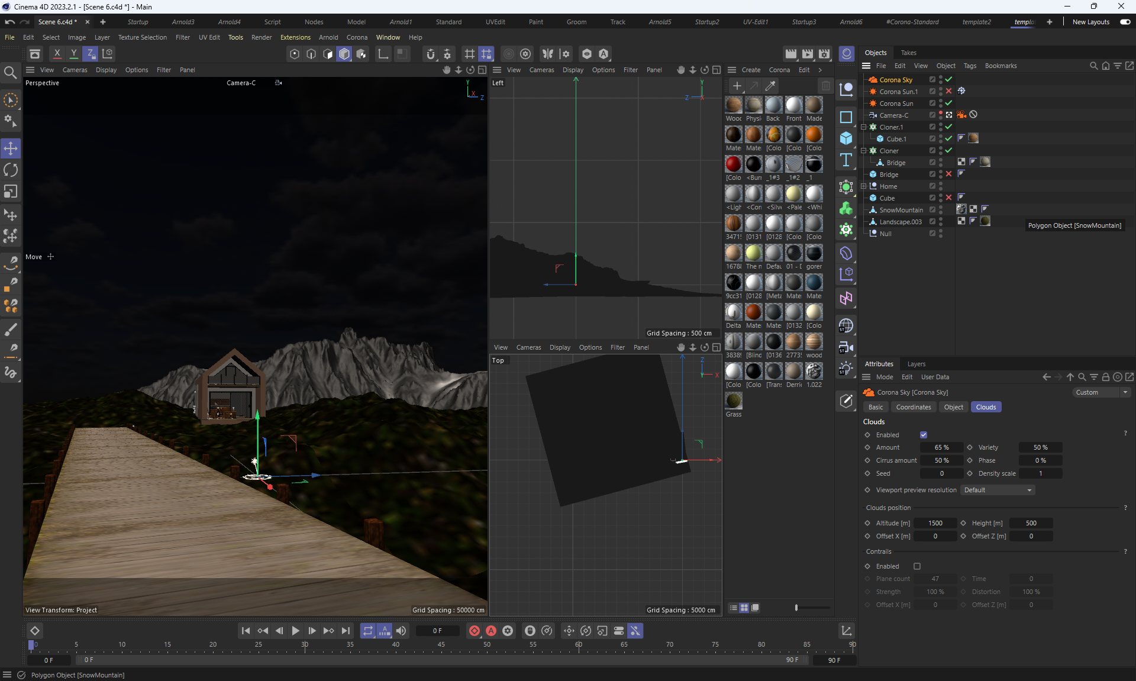1136x681 pixels.
Task: Click the Go to Start transport button
Action: [x=246, y=631]
